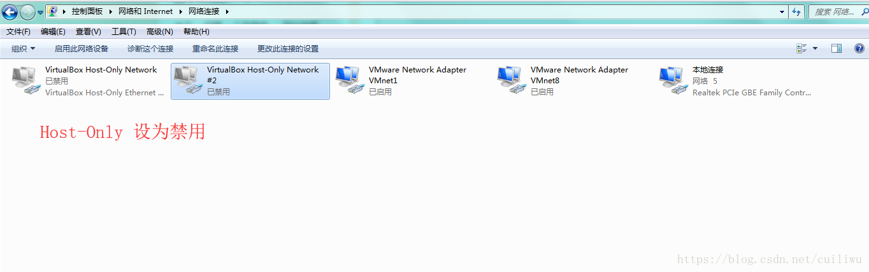Select 本地连接 adapter icon
Image resolution: width=869 pixels, height=272 pixels.
click(673, 81)
